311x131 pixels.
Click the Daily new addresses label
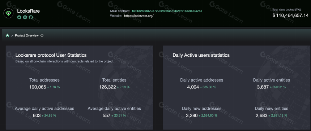202,108
